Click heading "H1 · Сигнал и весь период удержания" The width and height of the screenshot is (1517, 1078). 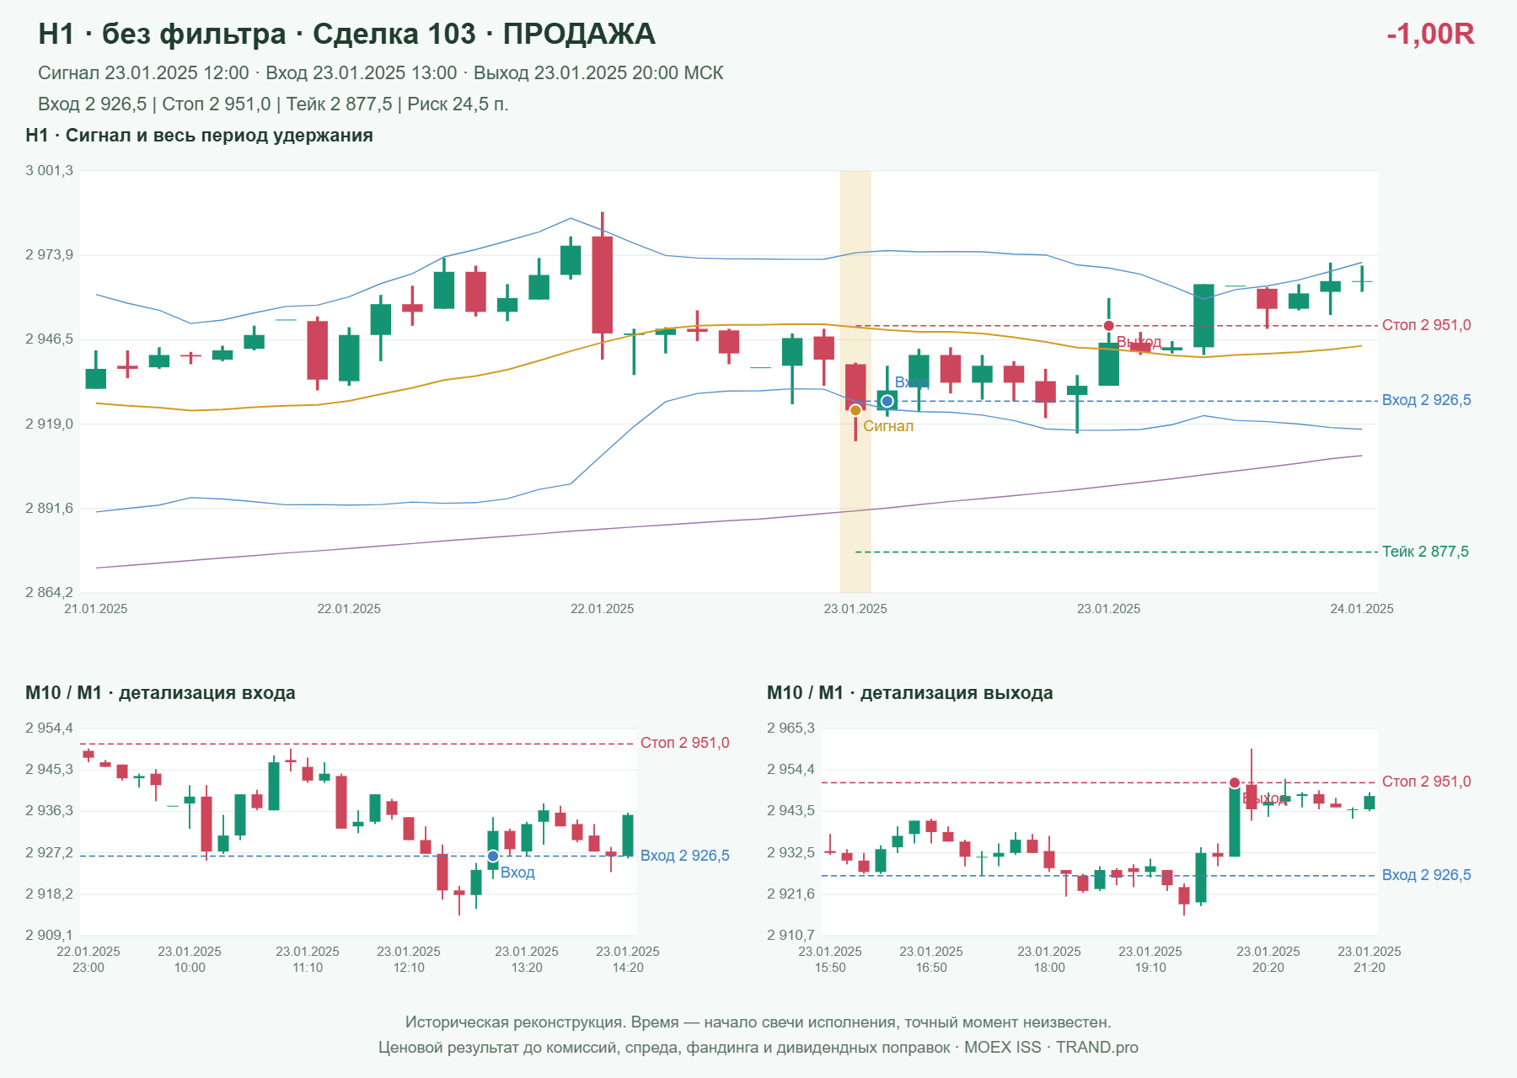point(199,136)
